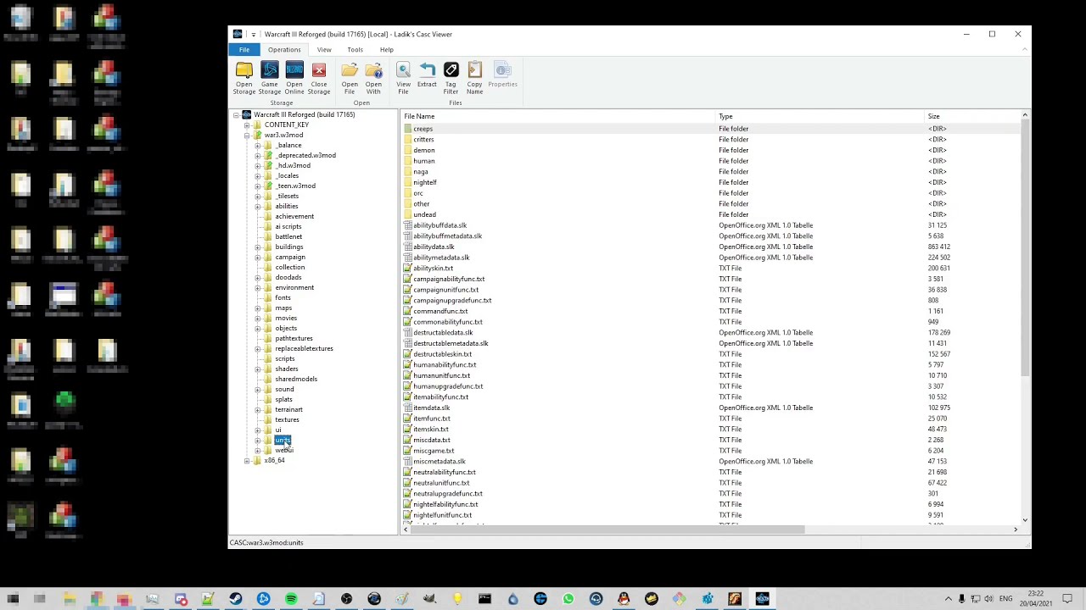This screenshot has height=610, width=1086.
Task: Expand the x86_64 tree node
Action: point(247,460)
